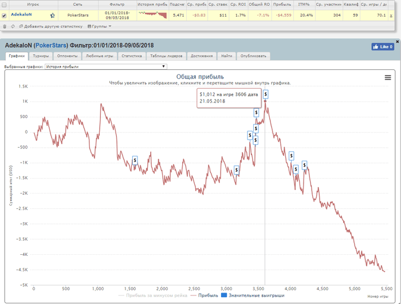The image size is (401, 304).
Task: Click the -$4,559 profit cell
Action: pos(284,15)
